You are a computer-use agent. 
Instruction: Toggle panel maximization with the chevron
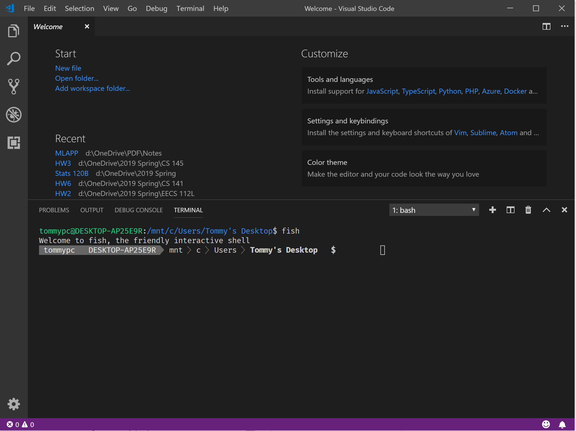546,210
